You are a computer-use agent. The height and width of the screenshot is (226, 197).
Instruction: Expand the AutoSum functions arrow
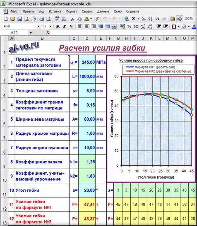[138, 19]
